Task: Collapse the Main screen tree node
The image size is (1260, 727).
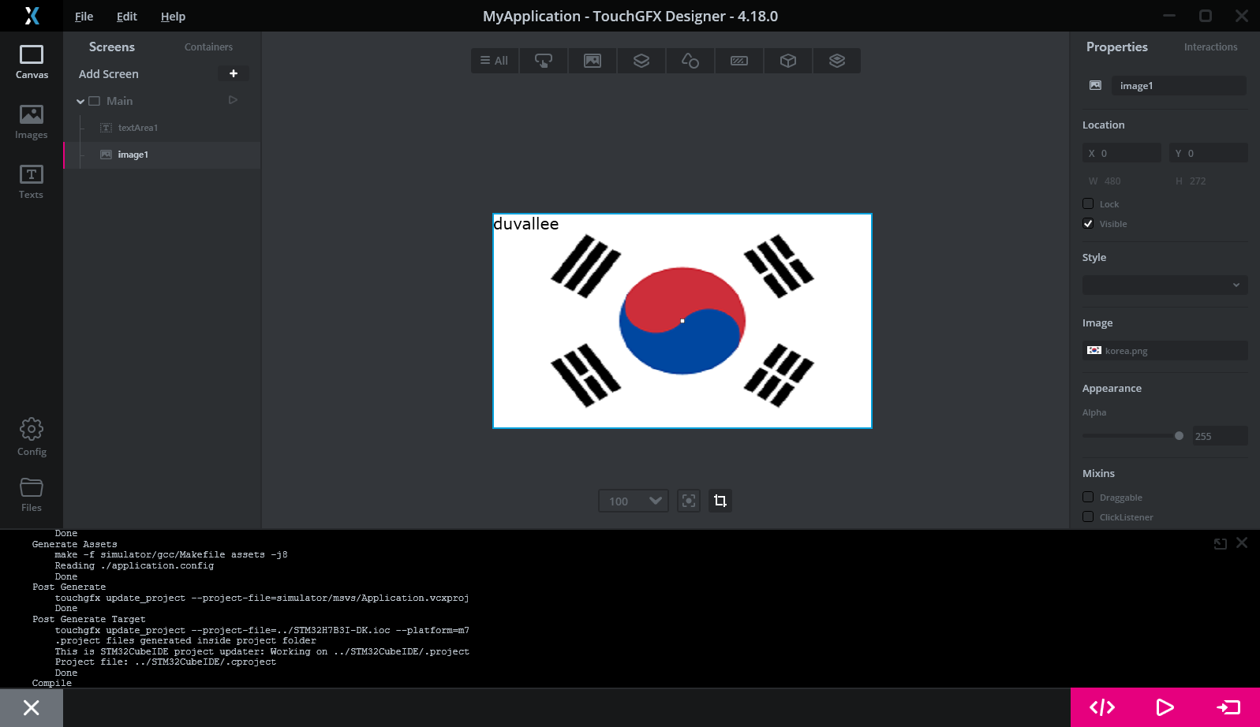Action: click(x=80, y=101)
